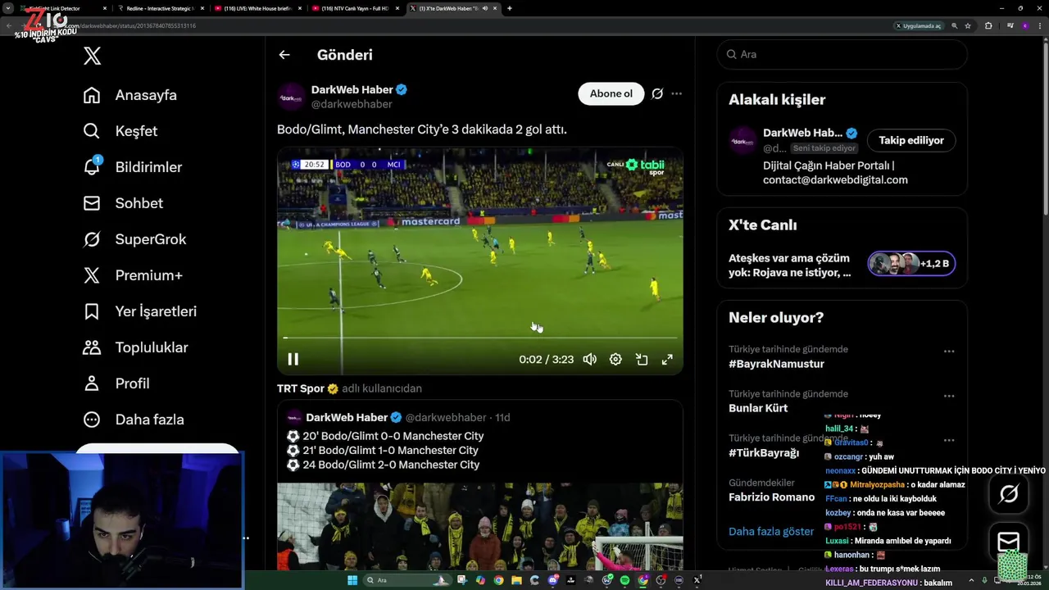The width and height of the screenshot is (1049, 590).
Task: Click Abone ol button
Action: (x=611, y=93)
